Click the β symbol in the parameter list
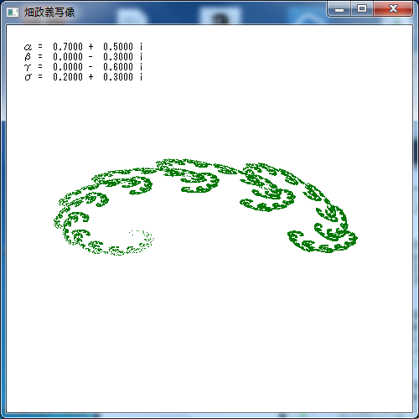The width and height of the screenshot is (419, 419). pyautogui.click(x=28, y=57)
